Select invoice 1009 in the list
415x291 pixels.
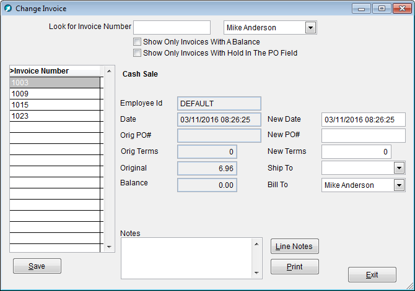coord(55,94)
